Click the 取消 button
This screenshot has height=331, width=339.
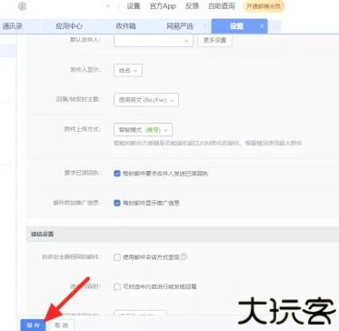61,326
